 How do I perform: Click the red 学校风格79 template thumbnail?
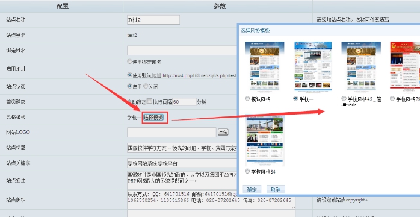(405, 65)
